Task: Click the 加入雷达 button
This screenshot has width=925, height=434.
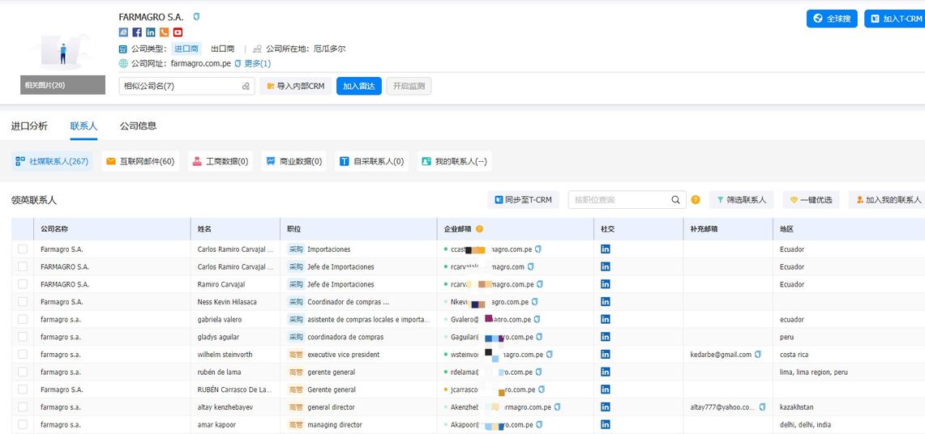Action: point(358,86)
